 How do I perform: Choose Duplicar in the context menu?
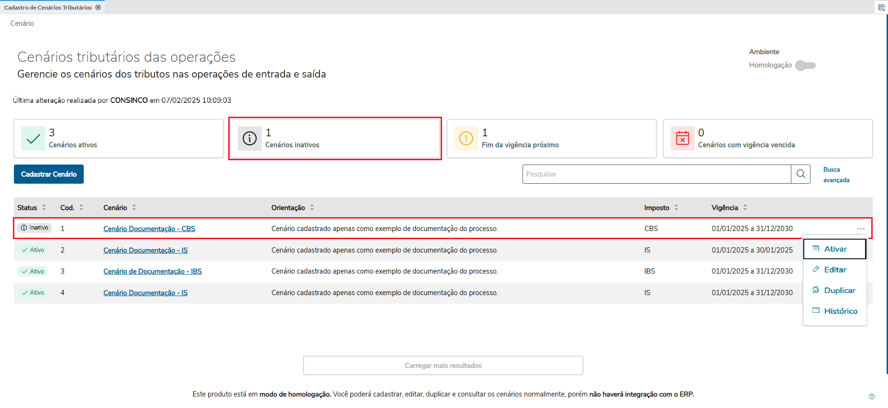(x=839, y=290)
